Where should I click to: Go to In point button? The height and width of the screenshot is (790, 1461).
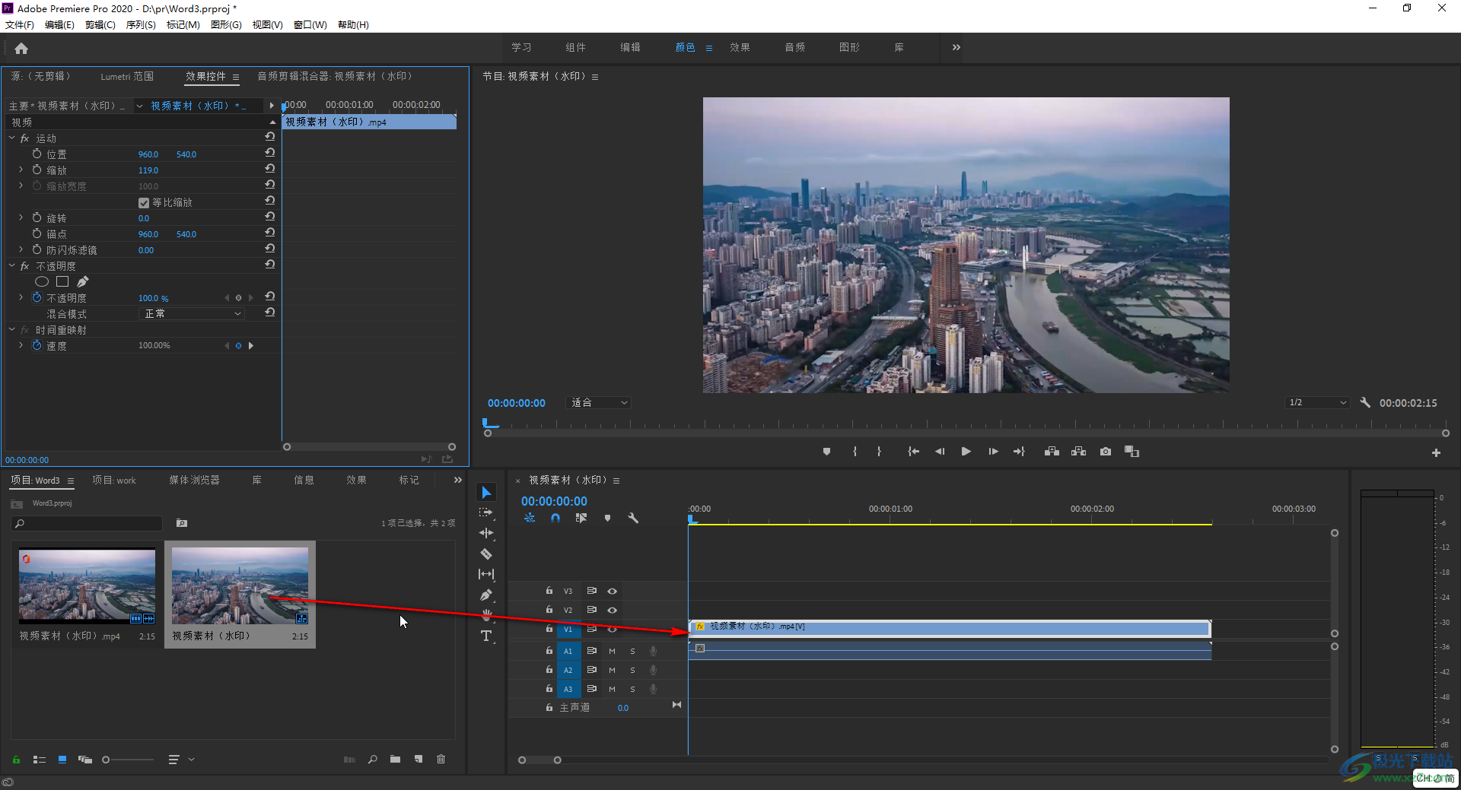click(x=913, y=452)
